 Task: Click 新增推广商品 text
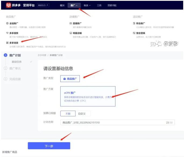click(x=10, y=152)
